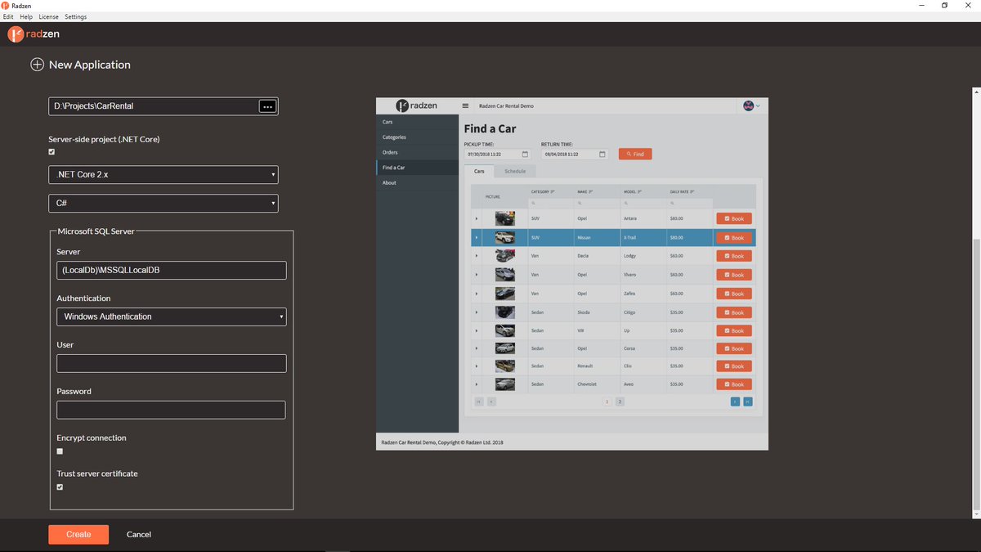Go to the last page with the pagination icon
The width and height of the screenshot is (981, 552).
point(747,402)
